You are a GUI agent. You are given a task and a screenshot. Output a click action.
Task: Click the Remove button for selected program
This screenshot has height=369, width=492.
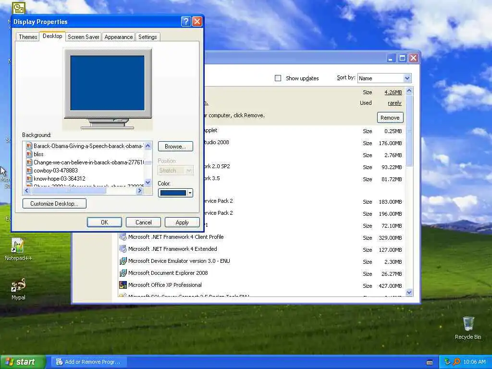click(390, 118)
